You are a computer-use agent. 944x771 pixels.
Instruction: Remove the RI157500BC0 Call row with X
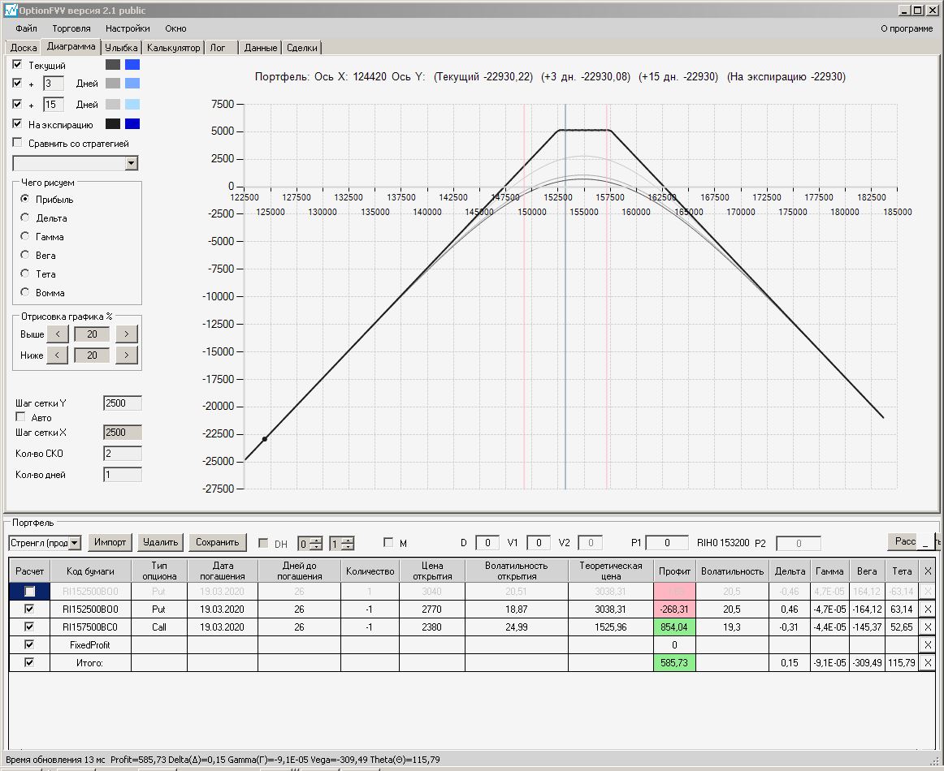[x=928, y=627]
